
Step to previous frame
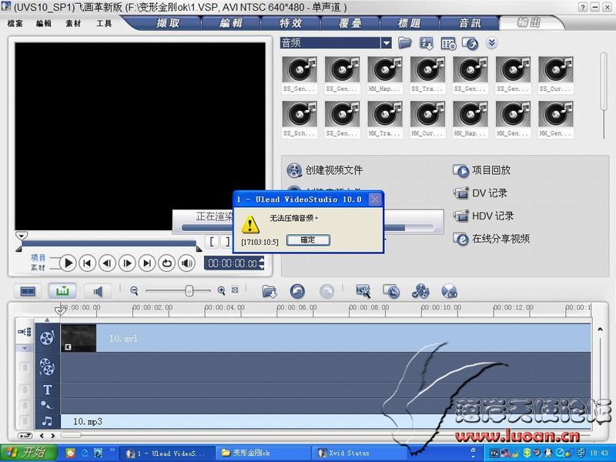(107, 263)
